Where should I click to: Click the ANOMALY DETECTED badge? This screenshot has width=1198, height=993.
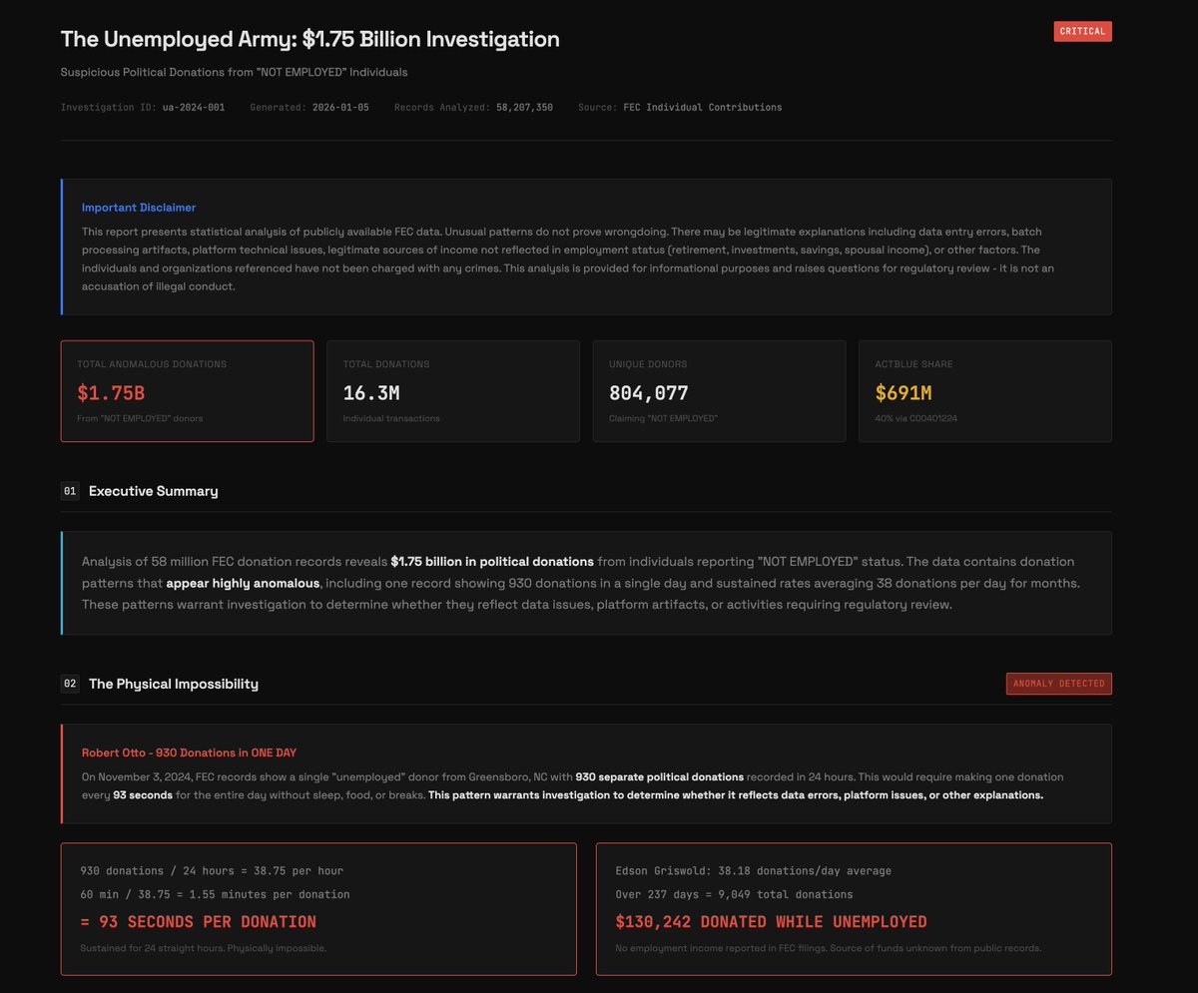tap(1059, 684)
